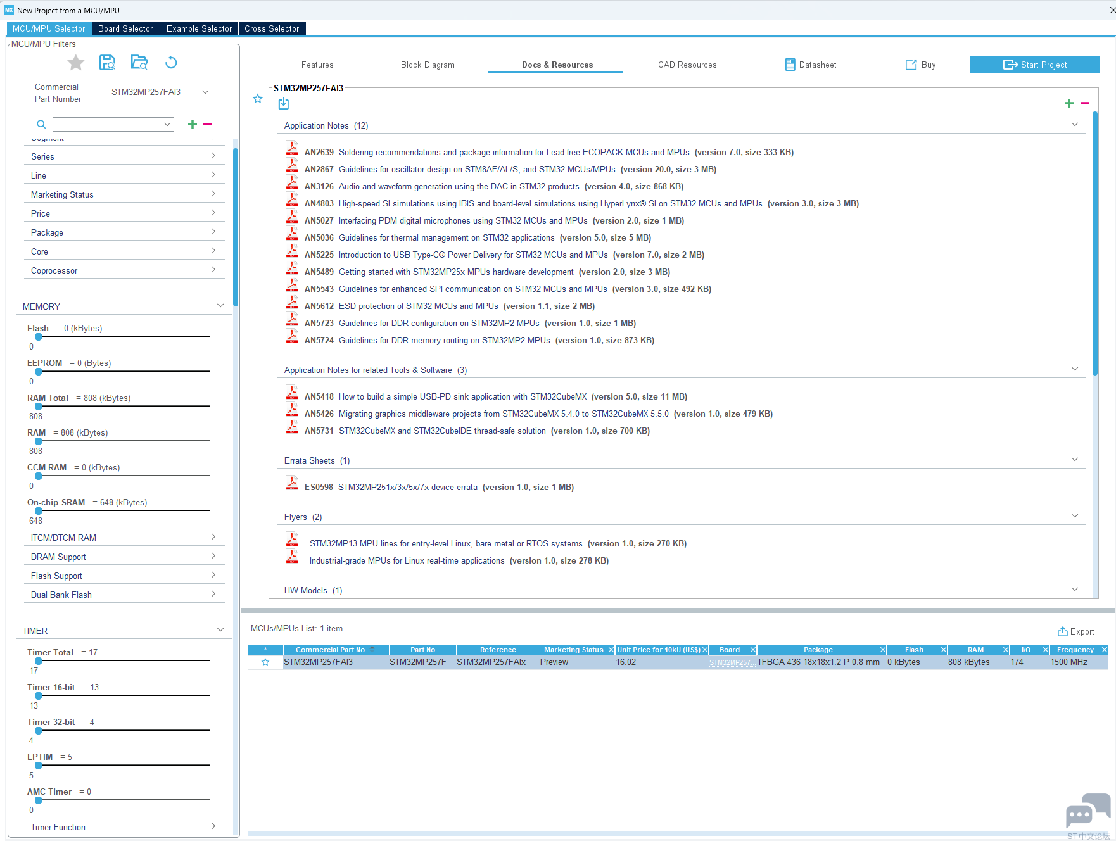Switch to the Example Selector tab
Image resolution: width=1116 pixels, height=846 pixels.
(x=199, y=28)
